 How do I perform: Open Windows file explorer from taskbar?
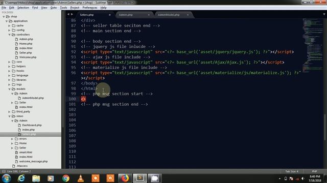click(x=36, y=178)
